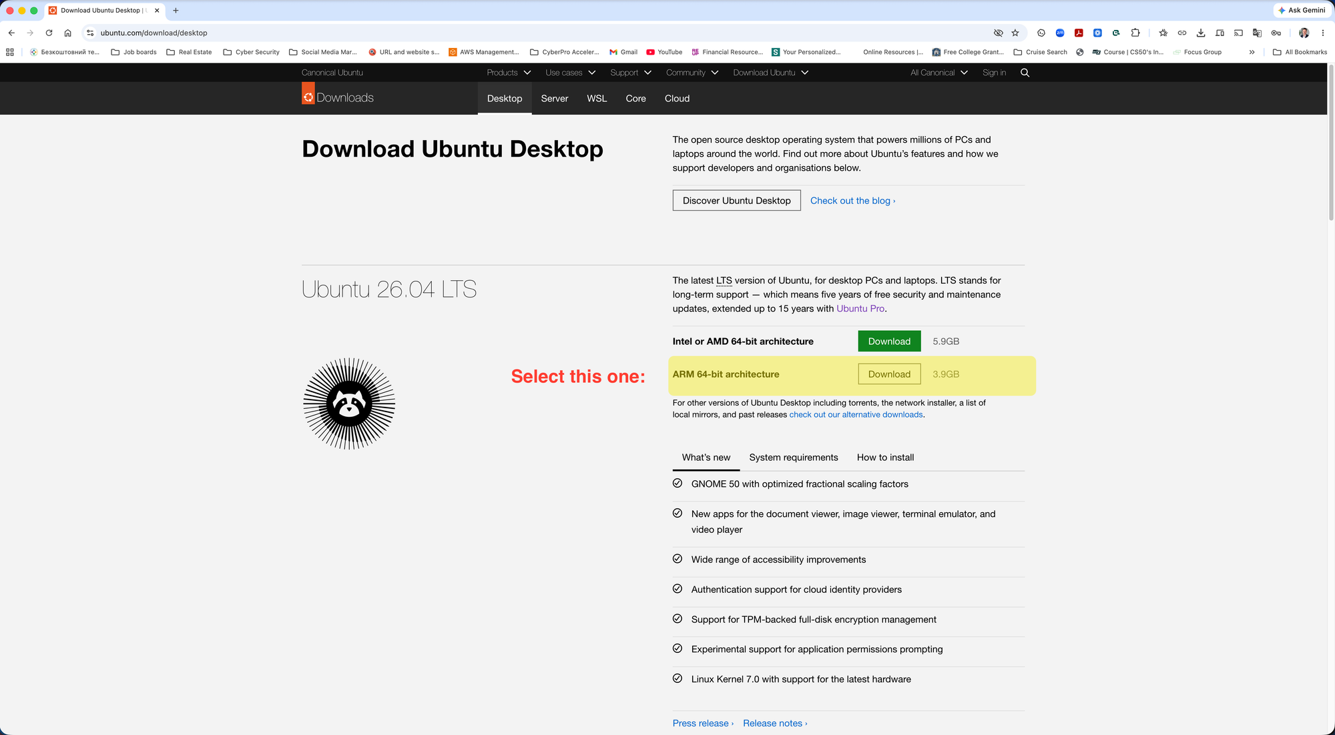Image resolution: width=1335 pixels, height=735 pixels.
Task: Open the Chrome profile avatar
Action: click(1304, 33)
